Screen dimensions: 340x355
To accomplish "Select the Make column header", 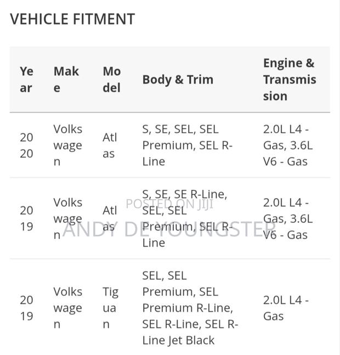I will point(66,80).
